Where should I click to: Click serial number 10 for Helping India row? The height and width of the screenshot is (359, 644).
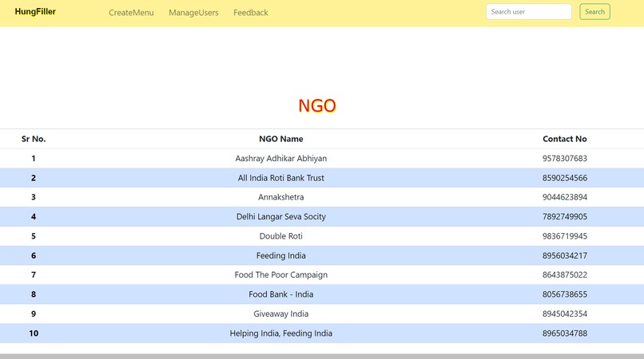click(x=34, y=333)
